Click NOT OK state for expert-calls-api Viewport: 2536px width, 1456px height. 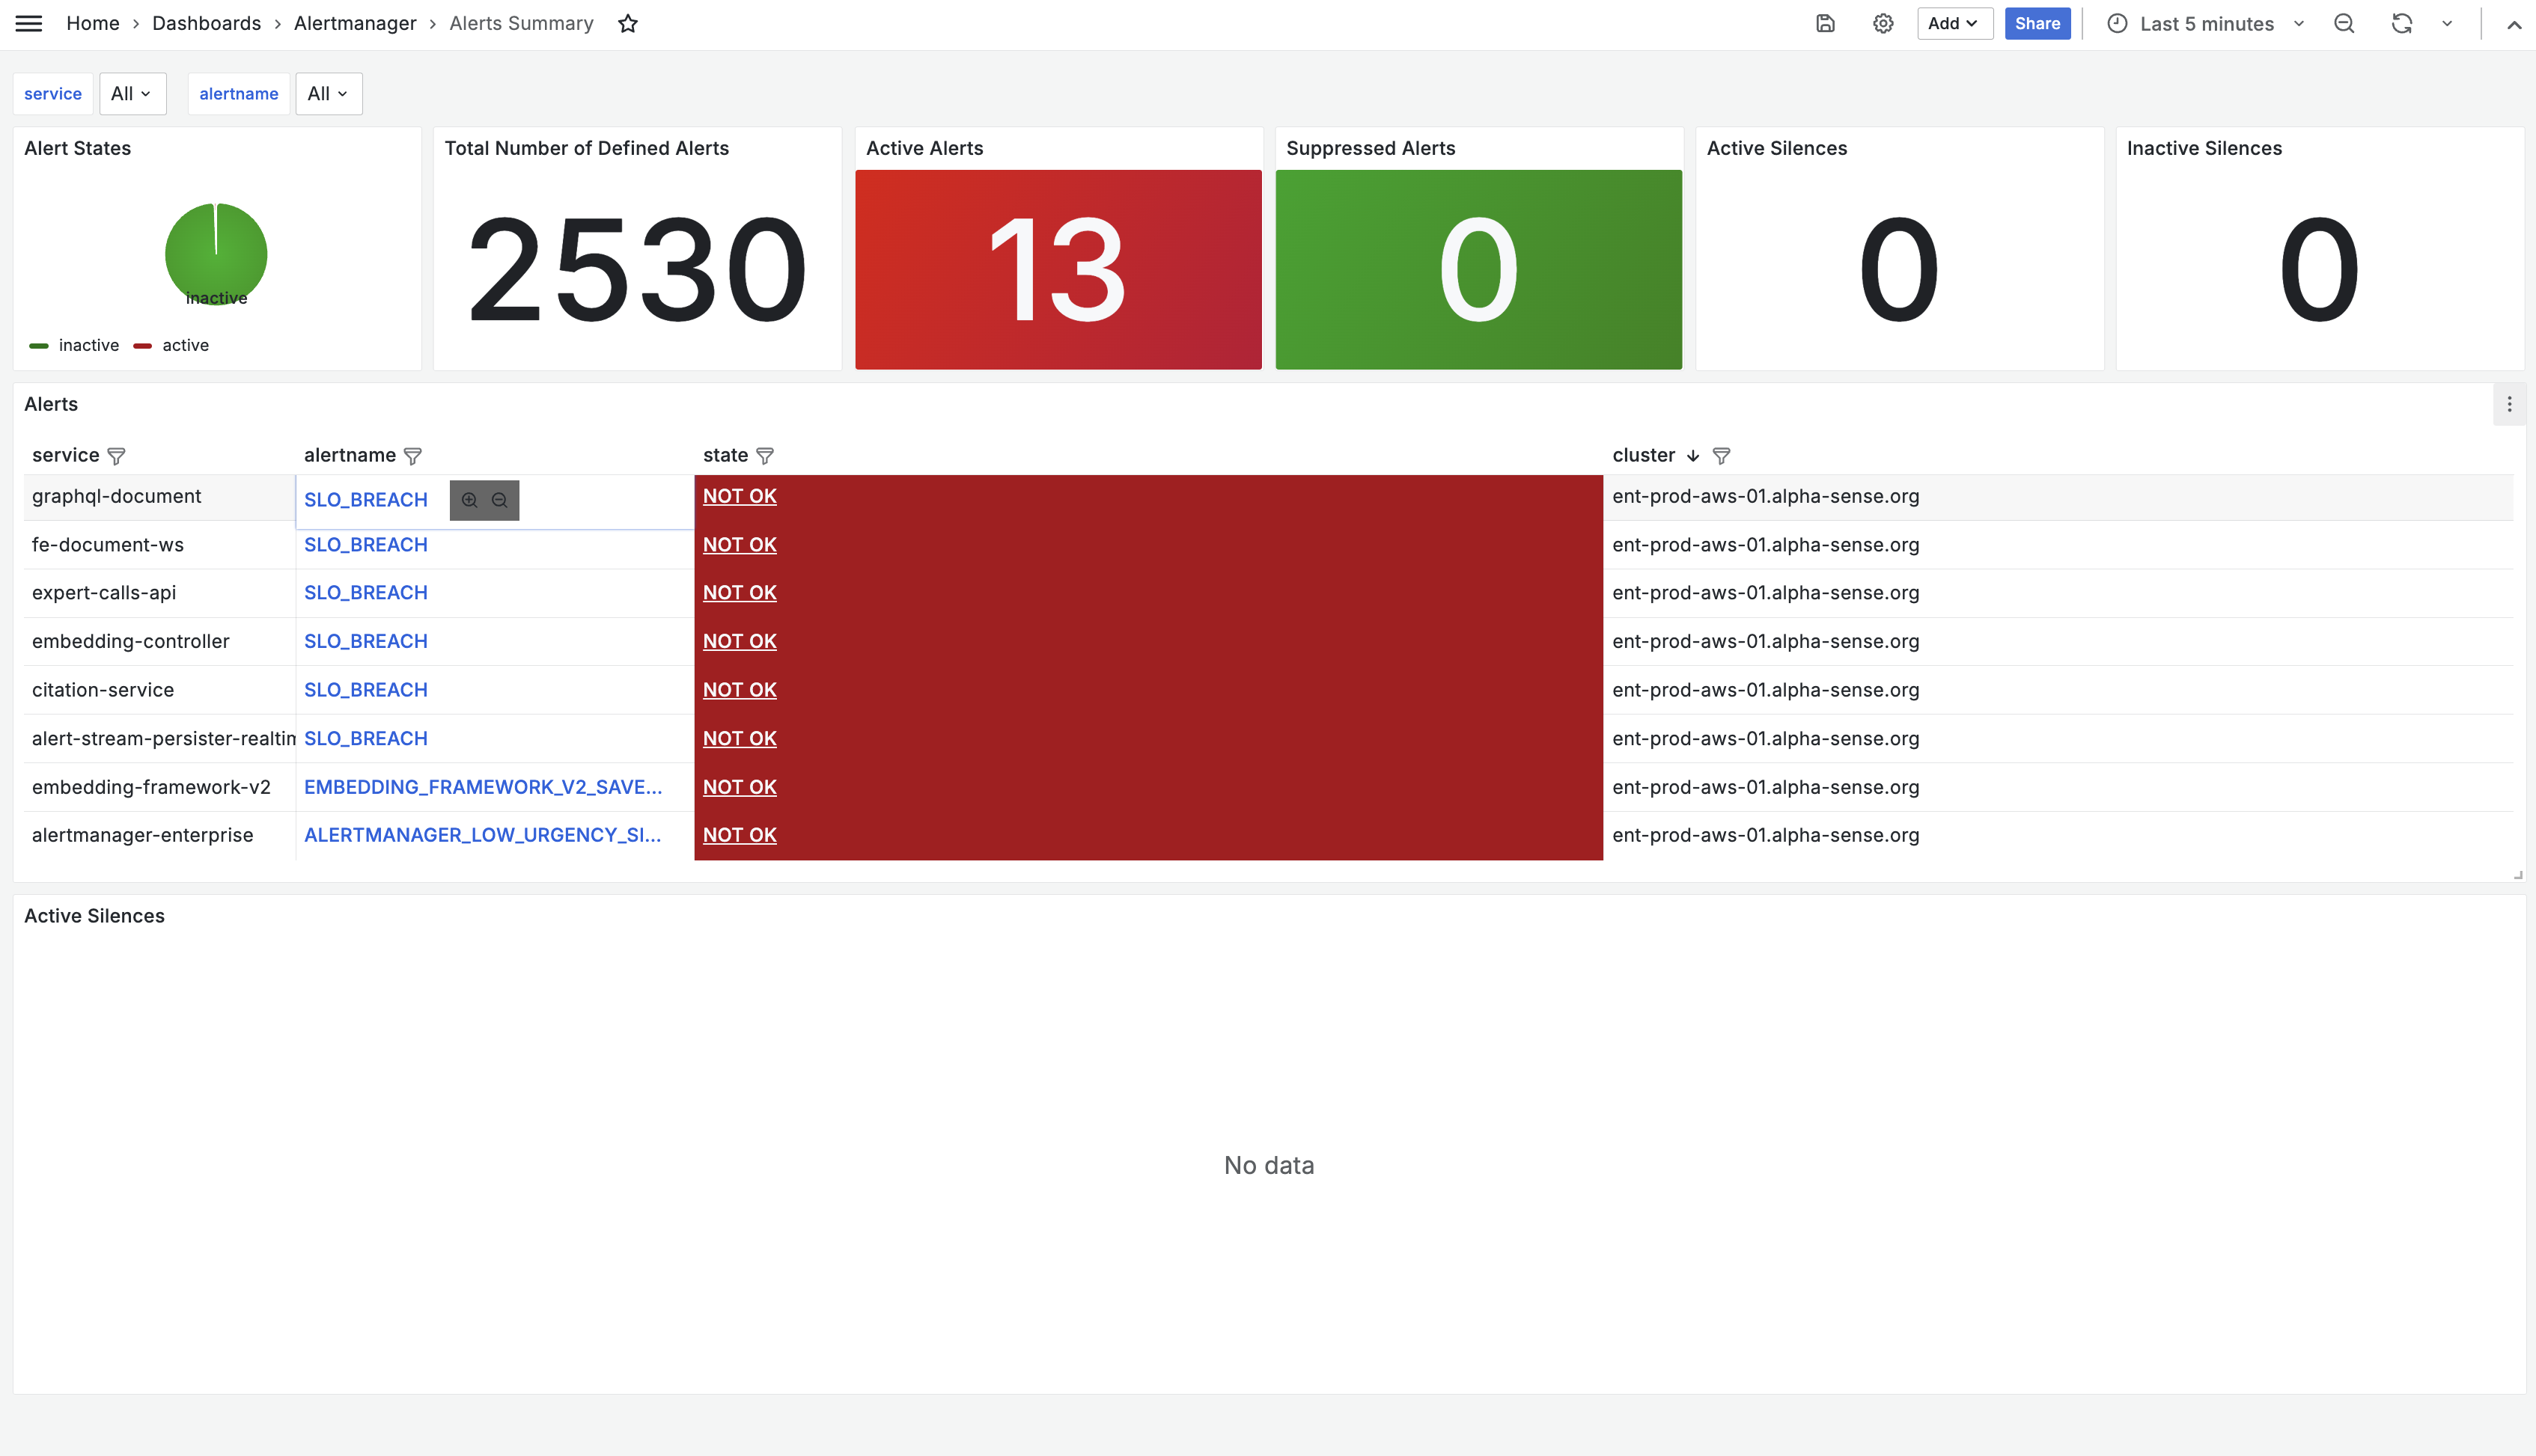(x=740, y=593)
